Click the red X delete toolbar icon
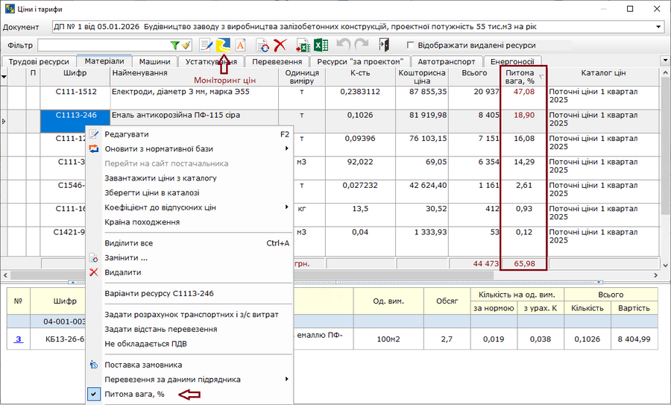The height and width of the screenshot is (405, 671). click(x=280, y=45)
